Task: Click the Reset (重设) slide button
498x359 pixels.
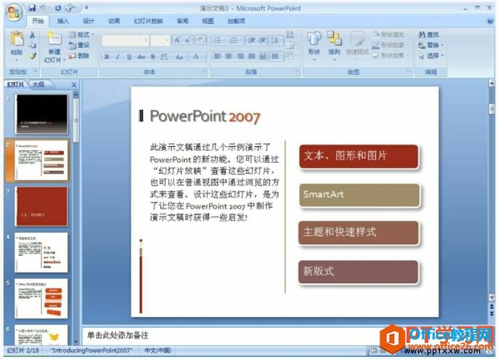Action: coord(79,45)
